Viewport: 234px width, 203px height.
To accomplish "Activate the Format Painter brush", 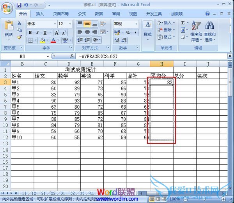I will pyautogui.click(x=19, y=37).
